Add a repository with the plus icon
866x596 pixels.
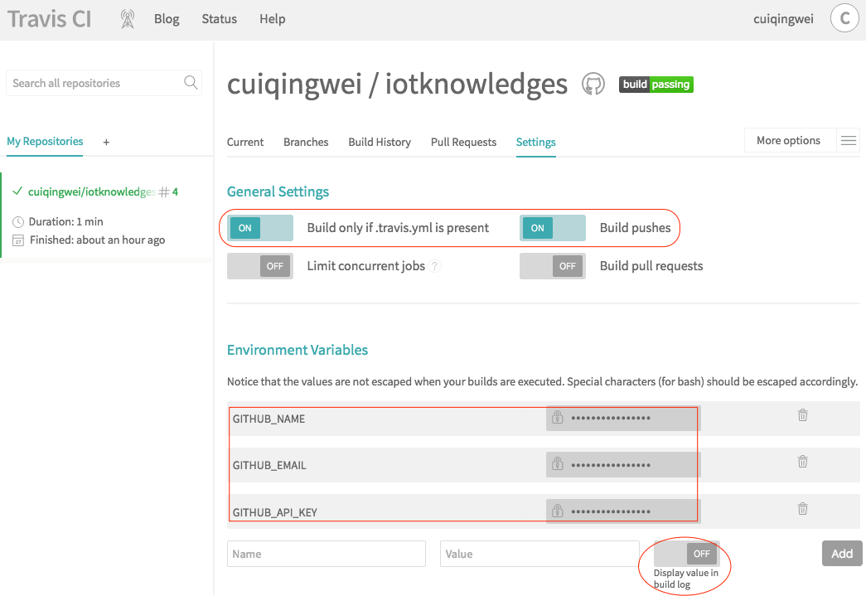(106, 142)
